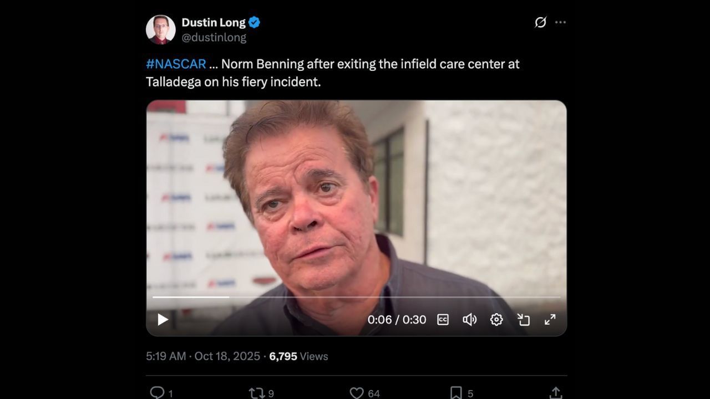Seek along the video progress bar
This screenshot has width=710, height=399.
356,297
